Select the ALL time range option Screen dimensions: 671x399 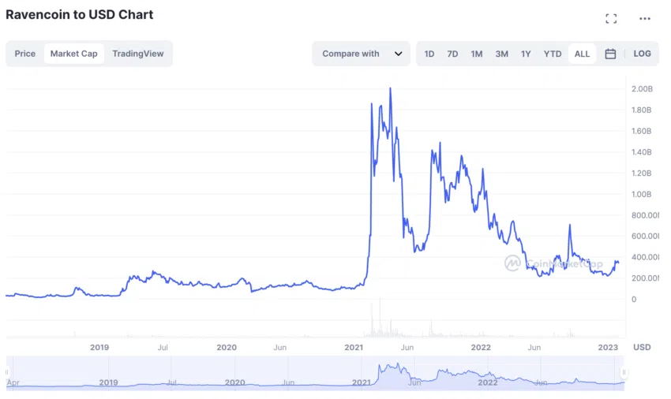coord(582,54)
